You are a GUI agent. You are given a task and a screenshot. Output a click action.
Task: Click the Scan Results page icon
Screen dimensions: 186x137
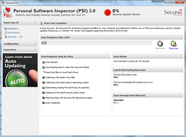(x=6, y=32)
